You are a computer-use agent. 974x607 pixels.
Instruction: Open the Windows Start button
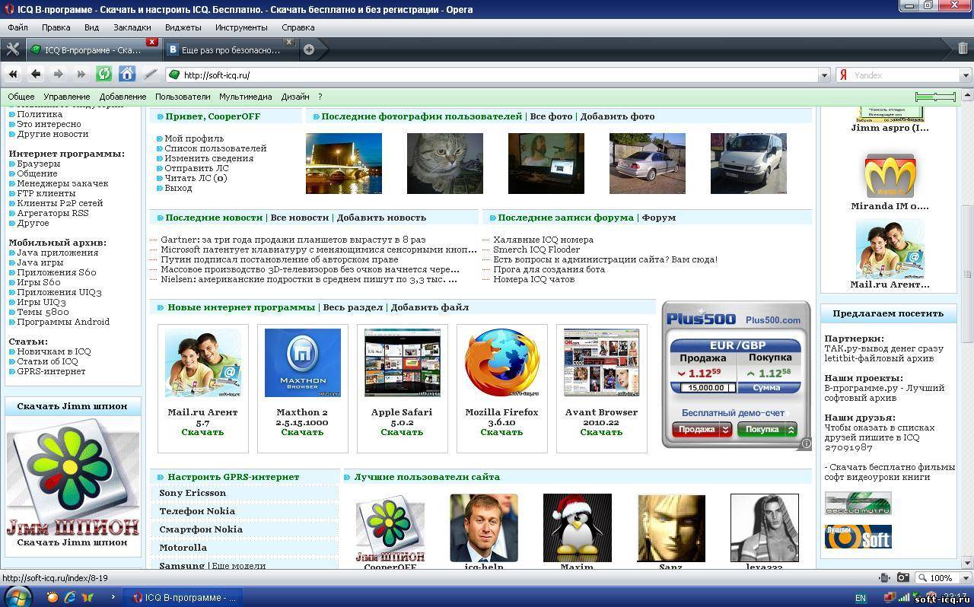pyautogui.click(x=17, y=597)
